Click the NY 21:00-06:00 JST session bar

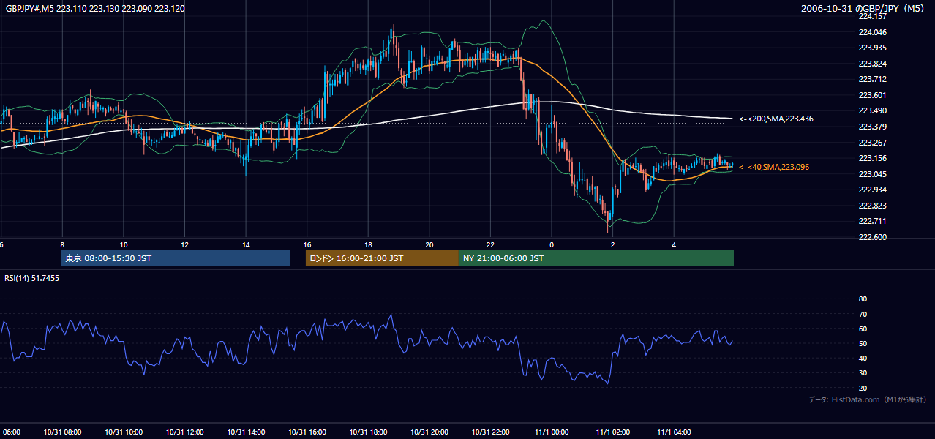point(596,258)
